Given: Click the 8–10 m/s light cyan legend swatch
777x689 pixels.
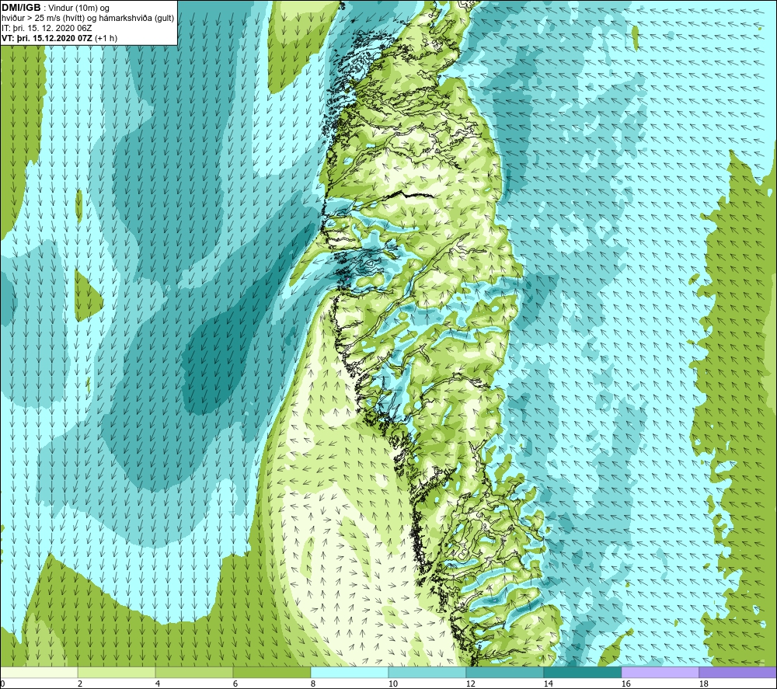Looking at the screenshot, I should [350, 672].
